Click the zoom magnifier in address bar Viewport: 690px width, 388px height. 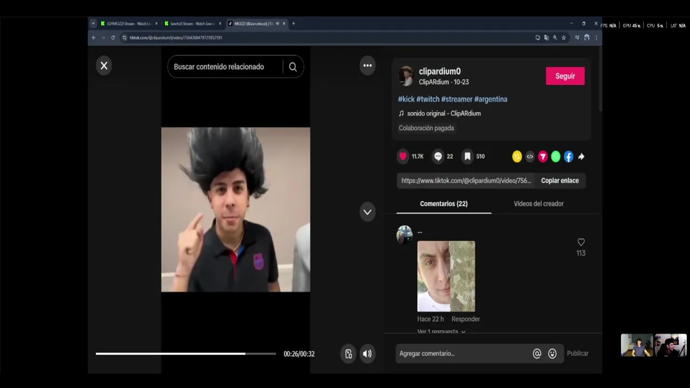555,38
